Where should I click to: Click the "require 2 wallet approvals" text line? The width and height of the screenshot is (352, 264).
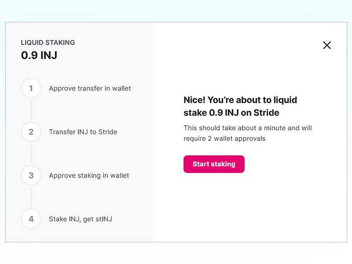(224, 138)
